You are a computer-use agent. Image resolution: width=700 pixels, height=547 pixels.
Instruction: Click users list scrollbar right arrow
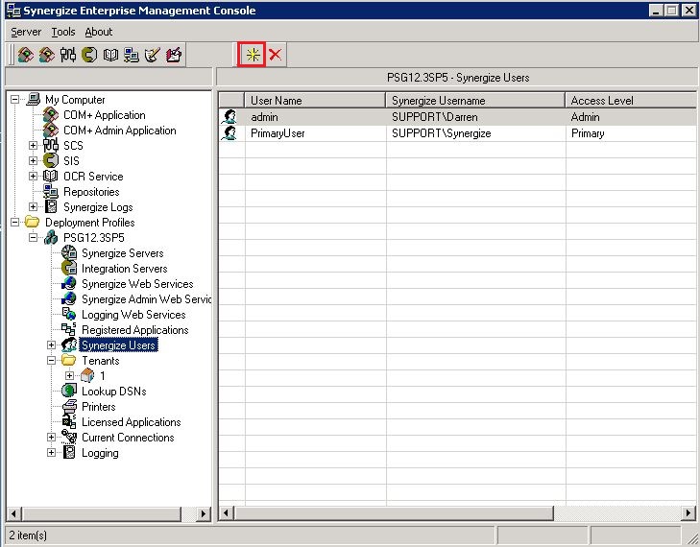pos(688,513)
